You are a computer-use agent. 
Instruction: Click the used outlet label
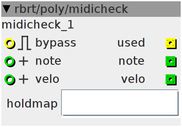pos(131,42)
